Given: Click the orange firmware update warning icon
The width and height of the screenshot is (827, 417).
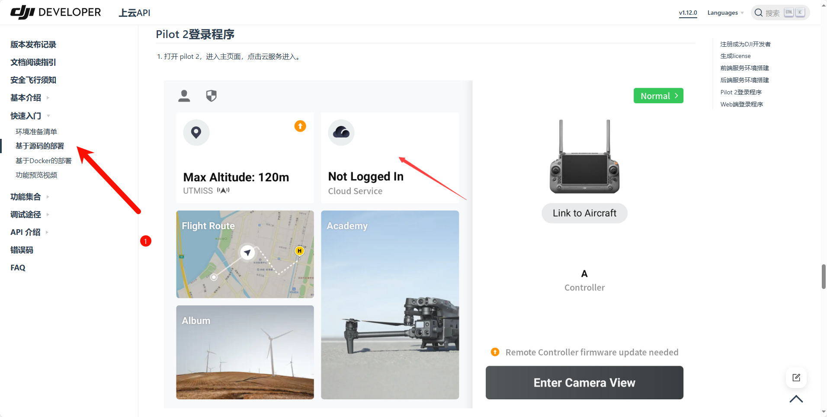Looking at the screenshot, I should tap(495, 352).
